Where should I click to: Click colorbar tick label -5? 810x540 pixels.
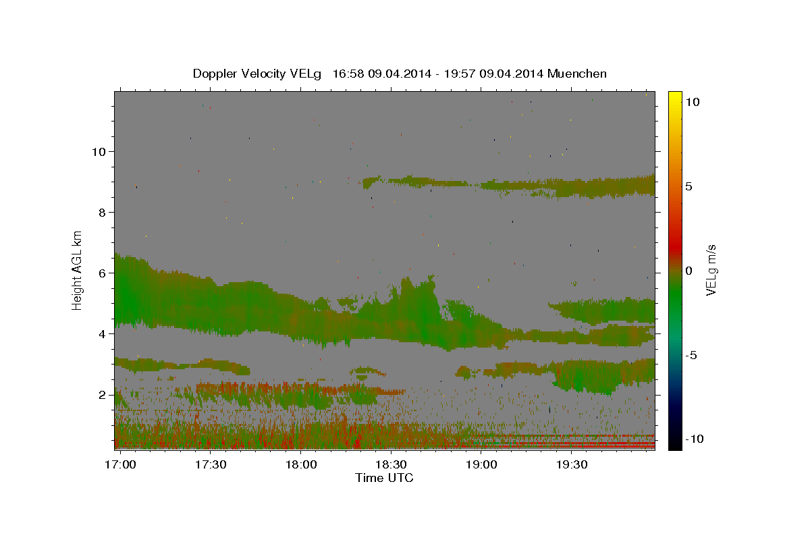point(691,354)
